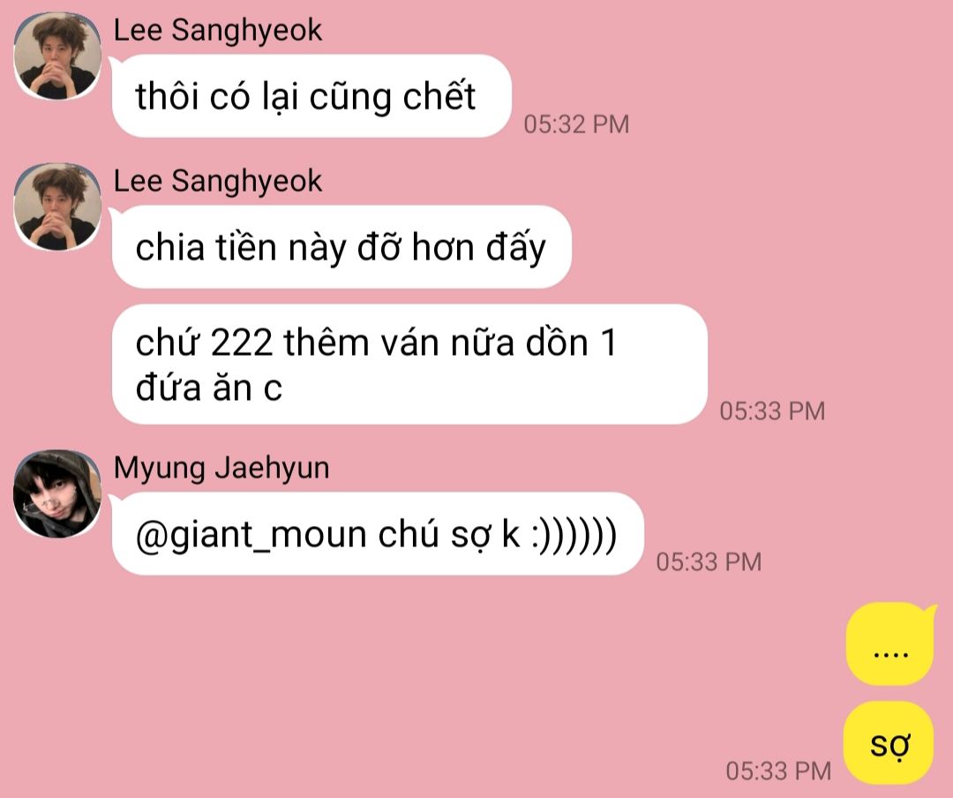
Task: Tap Lee Sanghyeok's avatar beside 'chia tiền này' message
Action: pyautogui.click(x=57, y=207)
